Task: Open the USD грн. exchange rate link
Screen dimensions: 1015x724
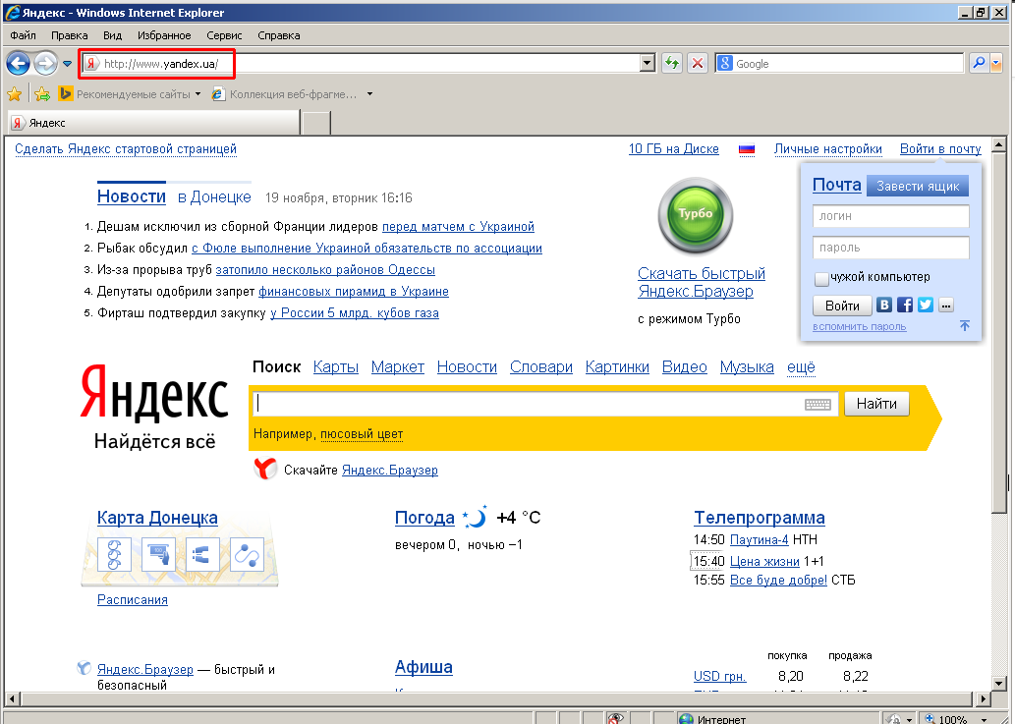Action: [x=720, y=676]
